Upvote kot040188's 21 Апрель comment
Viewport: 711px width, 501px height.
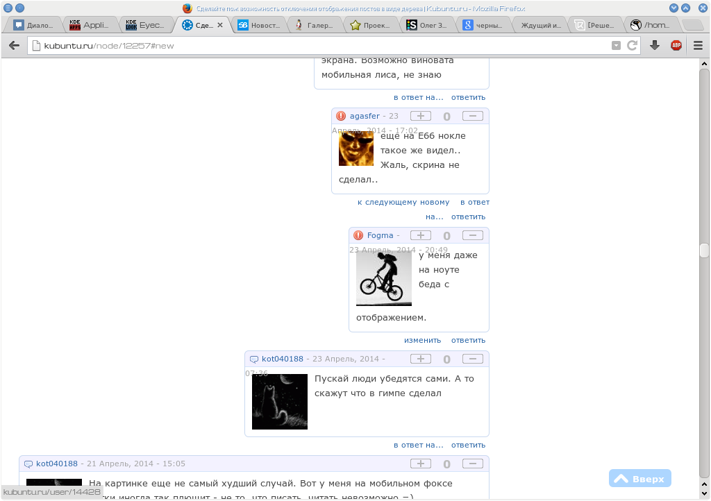pos(420,464)
